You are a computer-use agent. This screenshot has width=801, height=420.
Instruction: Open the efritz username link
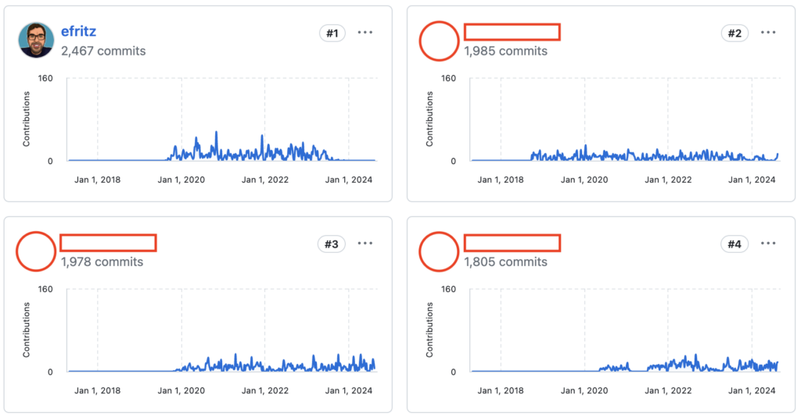click(78, 32)
